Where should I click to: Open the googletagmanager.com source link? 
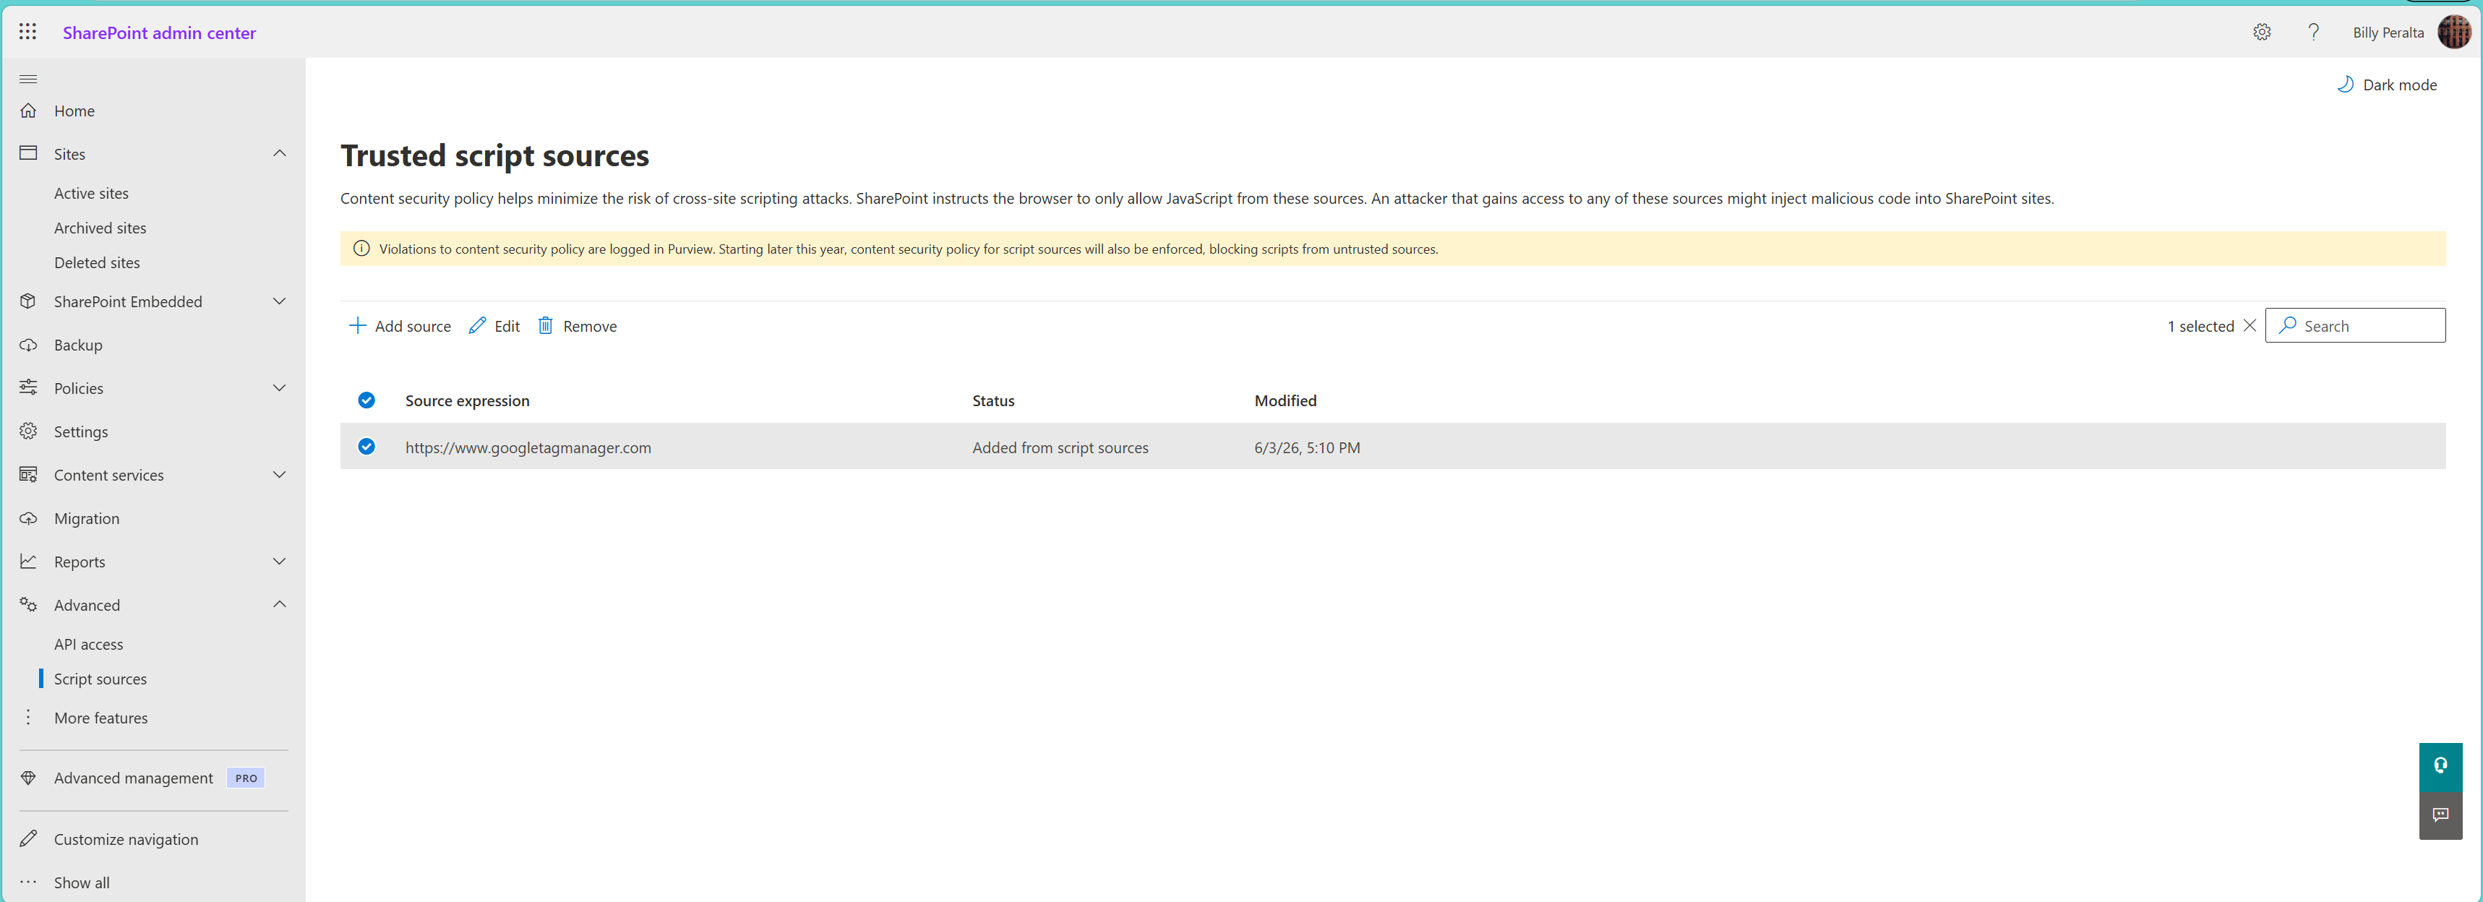(528, 447)
